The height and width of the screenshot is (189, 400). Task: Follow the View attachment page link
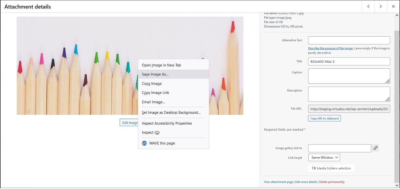pyautogui.click(x=278, y=182)
